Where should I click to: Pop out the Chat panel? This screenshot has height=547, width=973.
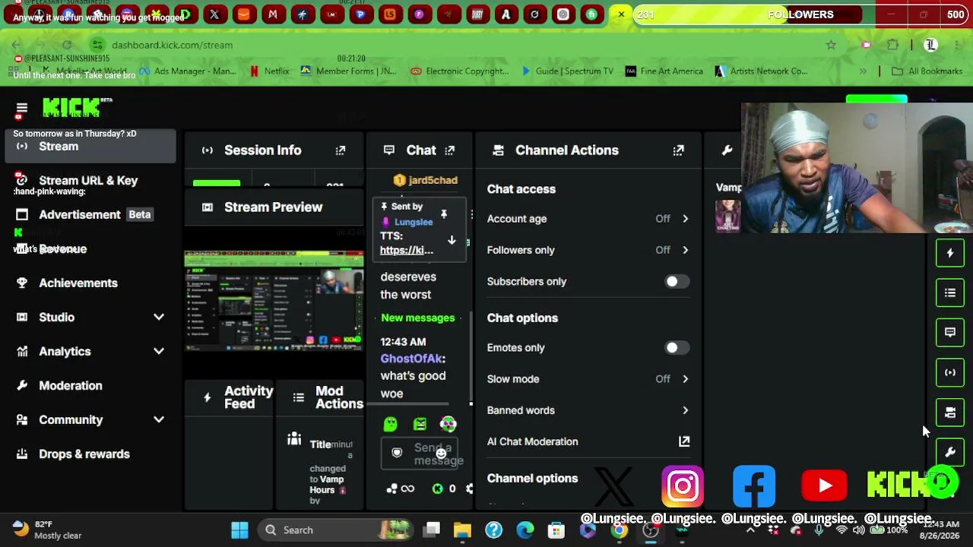(x=449, y=150)
